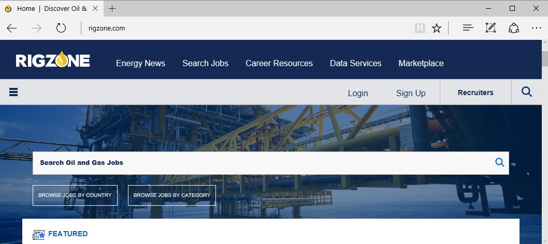Click the vertical scrollbar thumb
This screenshot has height=244, width=548.
click(x=545, y=58)
